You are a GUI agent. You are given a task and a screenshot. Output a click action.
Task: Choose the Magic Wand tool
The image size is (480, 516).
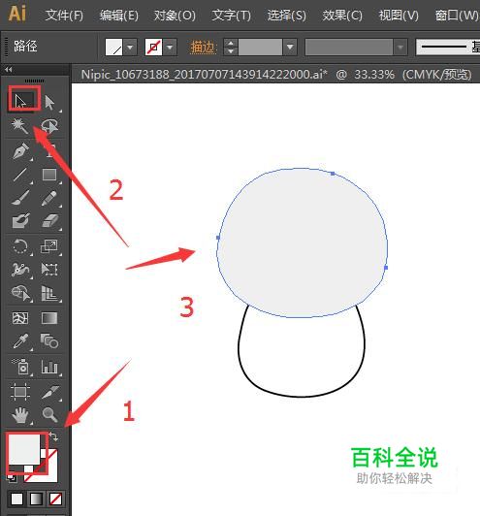(19, 126)
